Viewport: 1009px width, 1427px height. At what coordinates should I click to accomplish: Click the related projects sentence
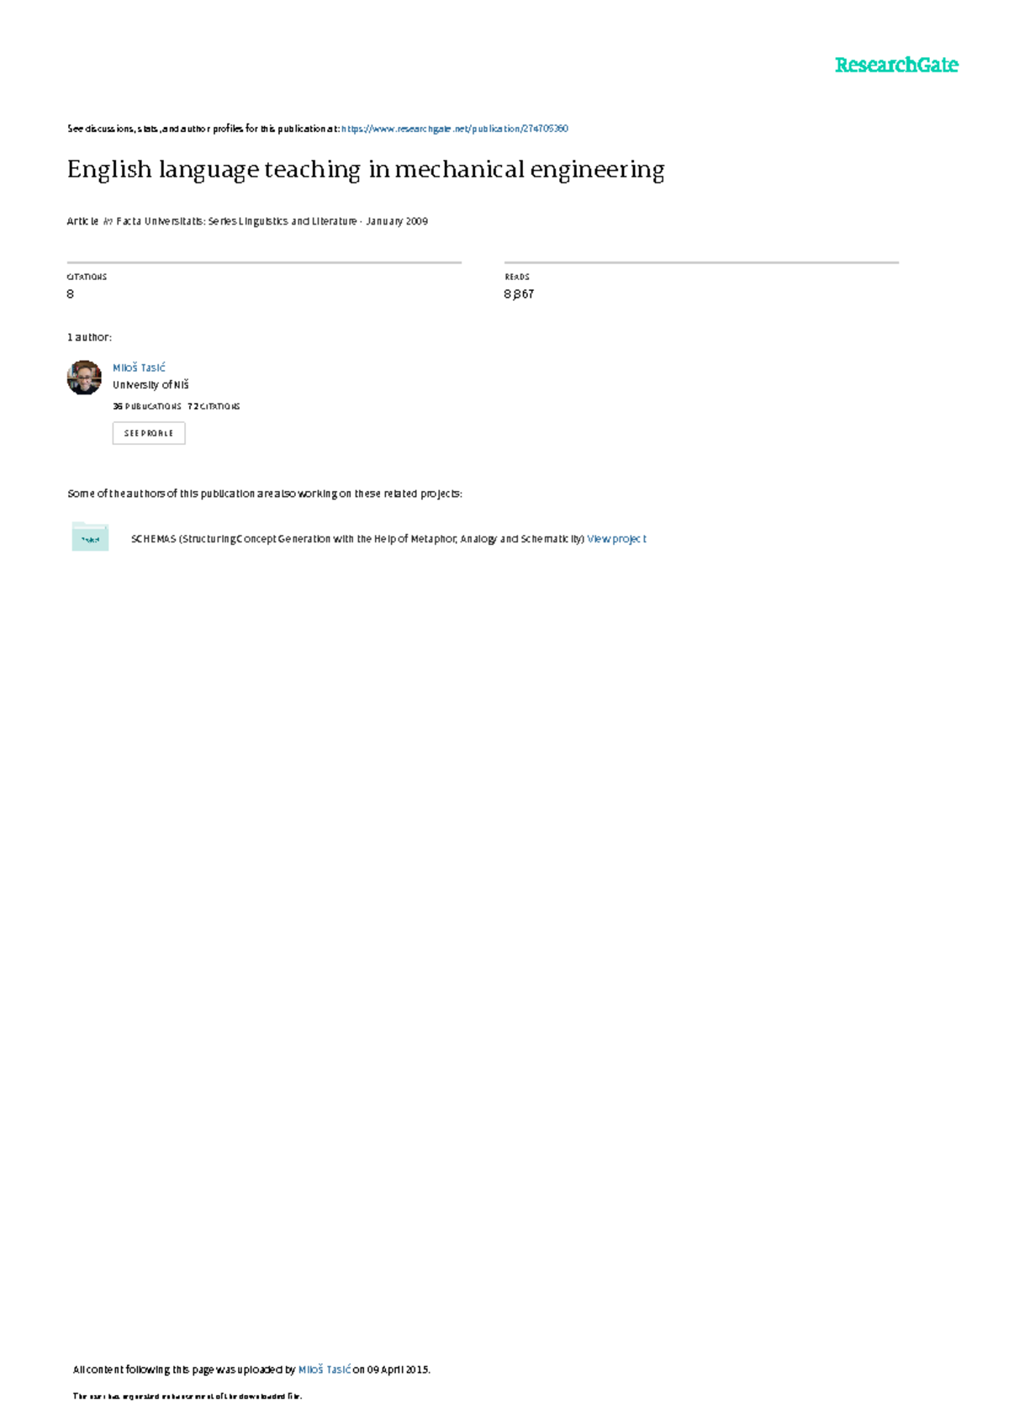pos(265,494)
